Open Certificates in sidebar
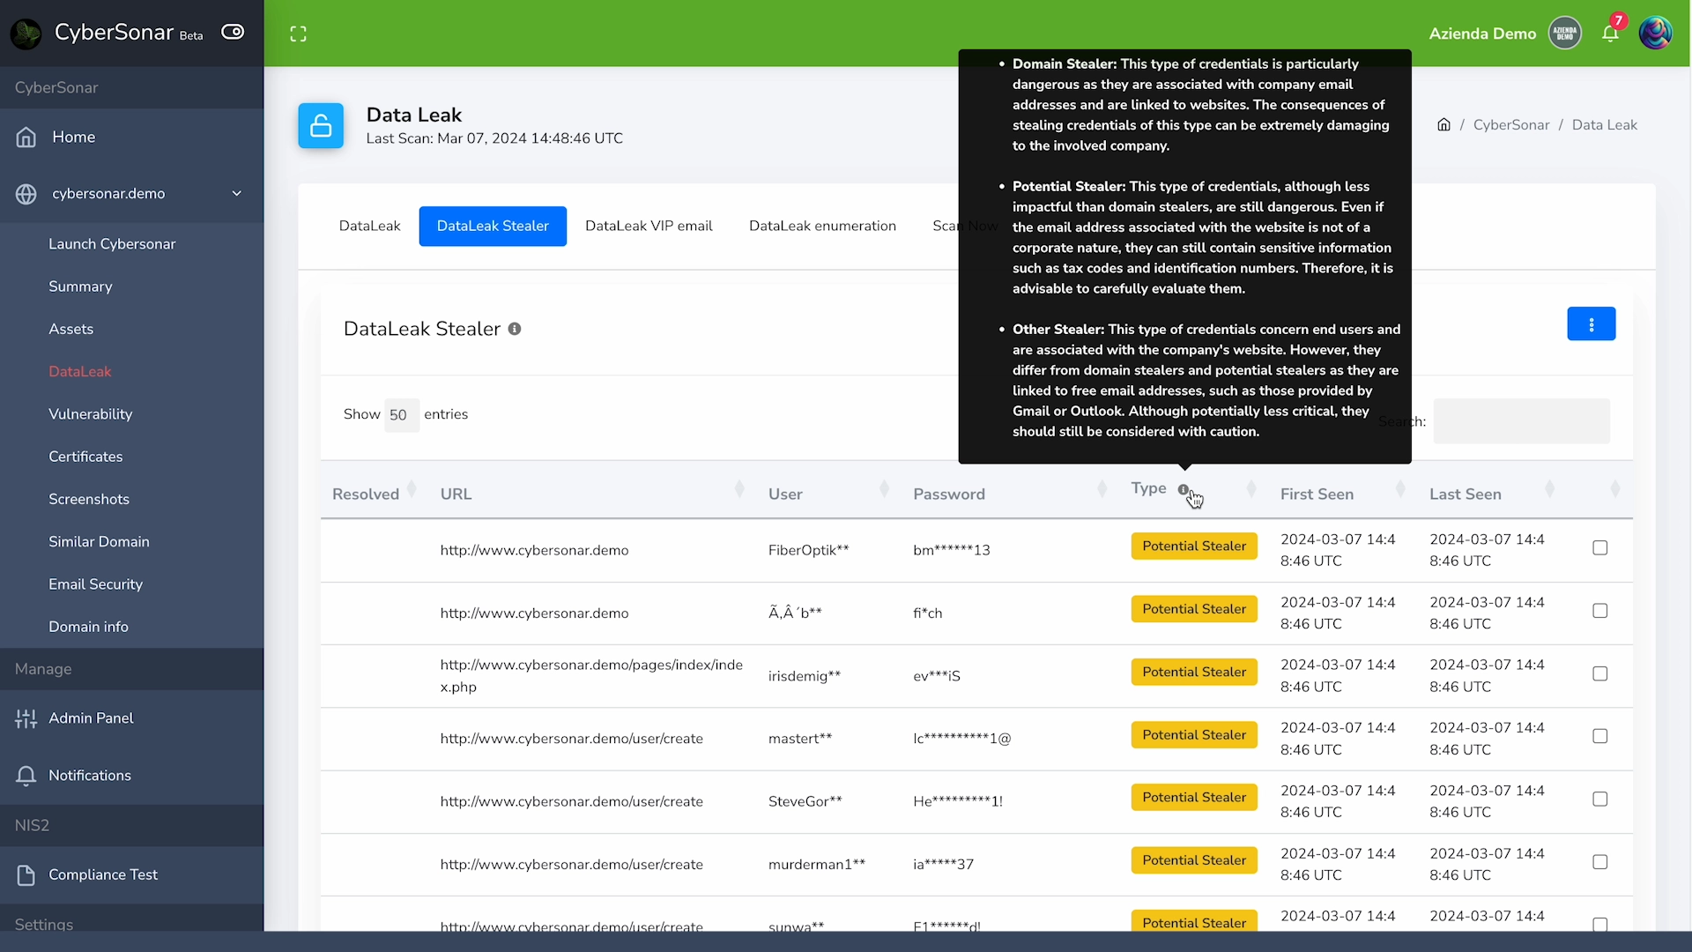This screenshot has width=1692, height=952. coord(85,457)
